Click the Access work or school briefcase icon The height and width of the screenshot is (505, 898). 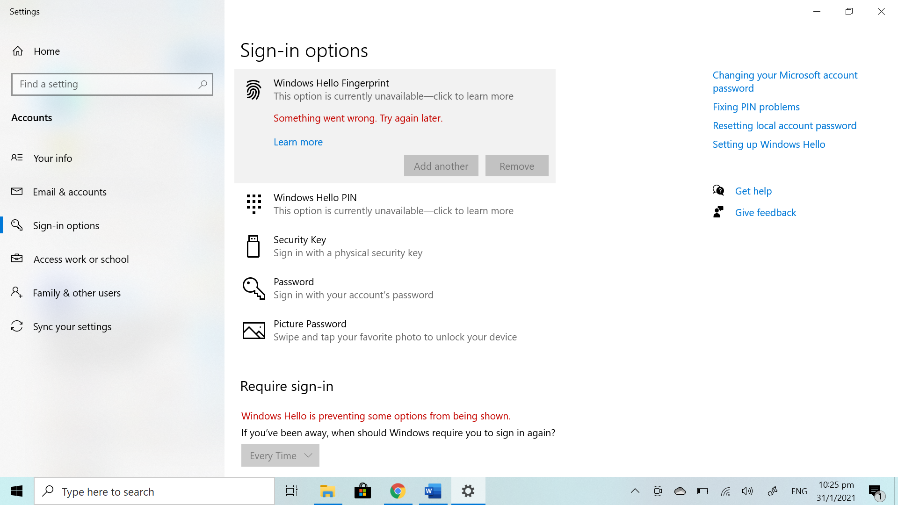pos(17,258)
